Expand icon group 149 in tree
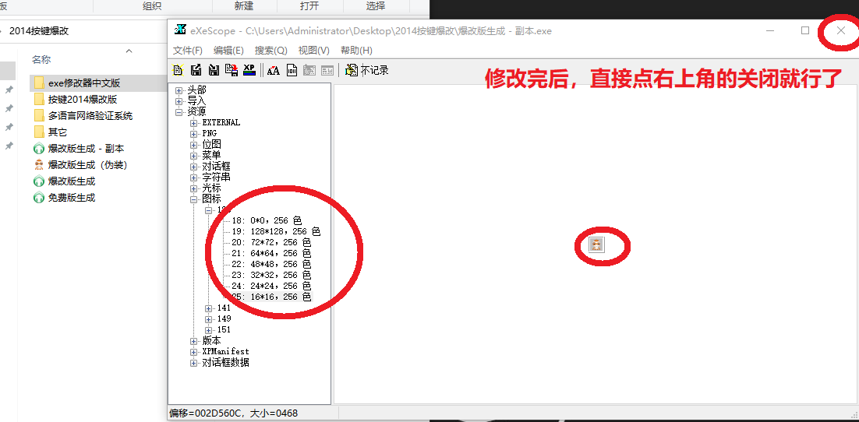859x422 pixels. point(209,319)
